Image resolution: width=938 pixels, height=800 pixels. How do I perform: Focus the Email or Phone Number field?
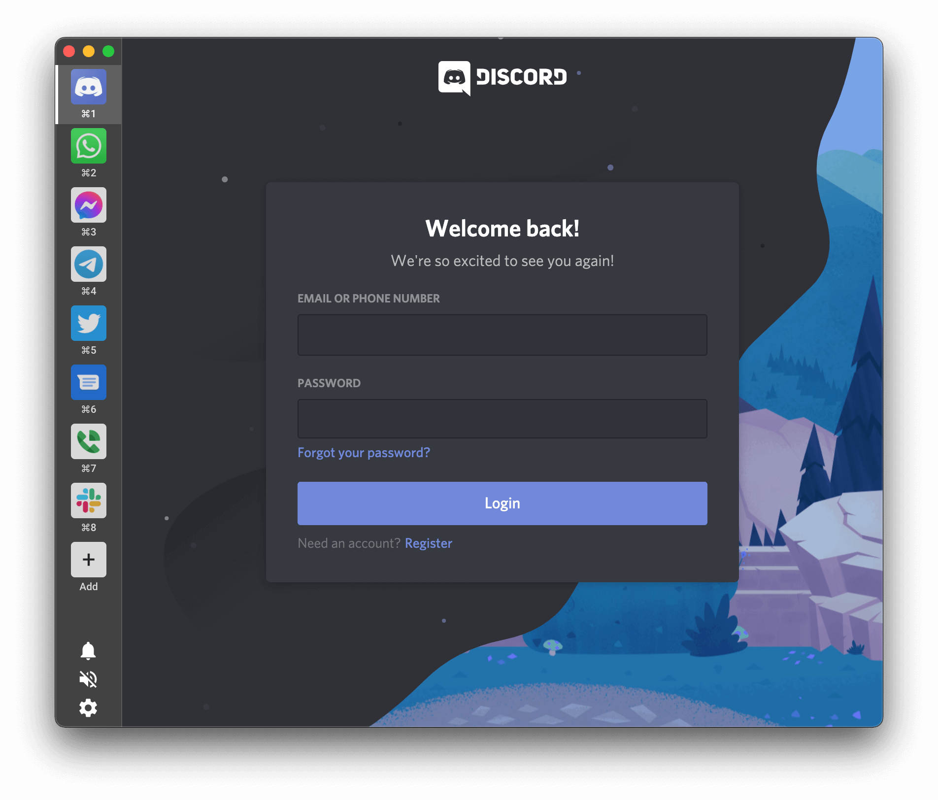[502, 335]
